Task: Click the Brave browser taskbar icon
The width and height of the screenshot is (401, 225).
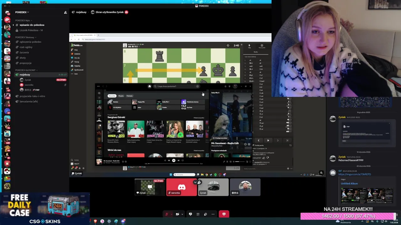Action: coord(95,221)
